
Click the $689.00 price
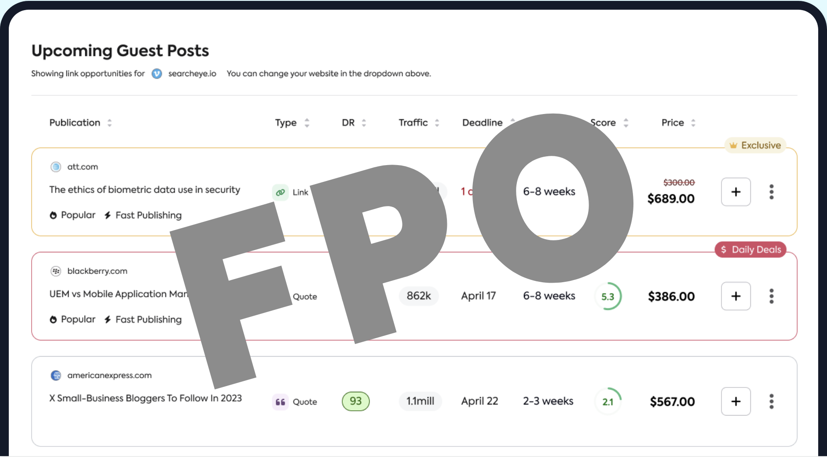point(671,199)
